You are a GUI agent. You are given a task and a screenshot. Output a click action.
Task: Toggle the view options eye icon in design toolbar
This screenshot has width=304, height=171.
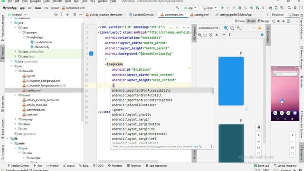click(x=199, y=35)
